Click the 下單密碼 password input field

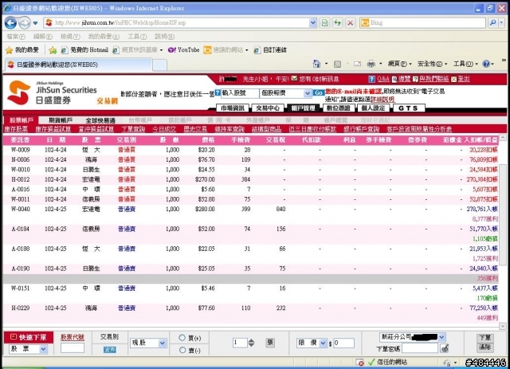pos(420,348)
